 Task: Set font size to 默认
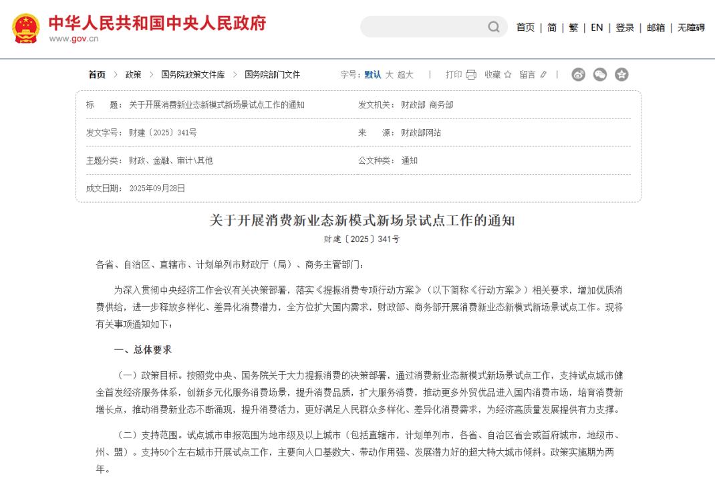click(373, 75)
